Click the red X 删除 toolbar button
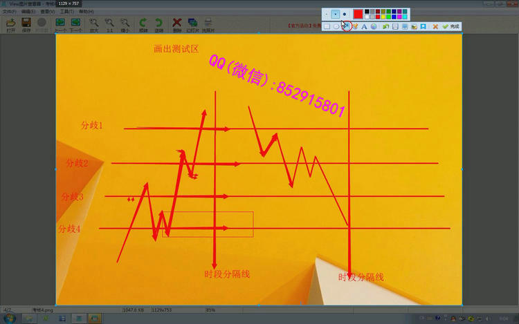The height and width of the screenshot is (324, 519). click(x=177, y=24)
